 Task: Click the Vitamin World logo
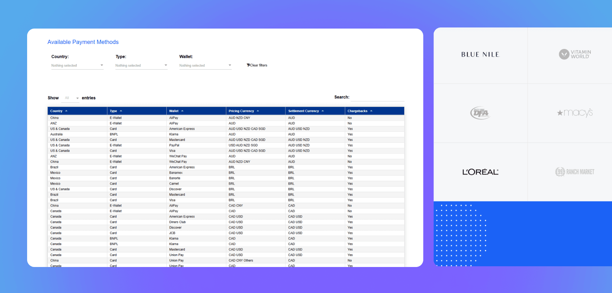[575, 54]
